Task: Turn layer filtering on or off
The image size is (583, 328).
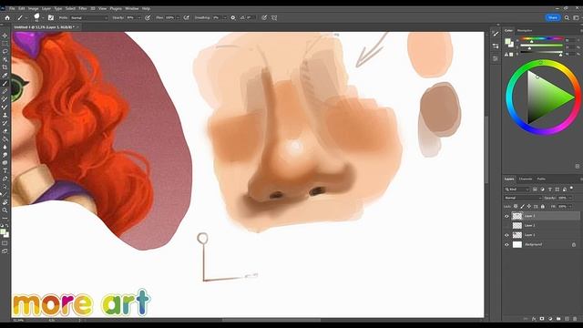Action: [571, 189]
